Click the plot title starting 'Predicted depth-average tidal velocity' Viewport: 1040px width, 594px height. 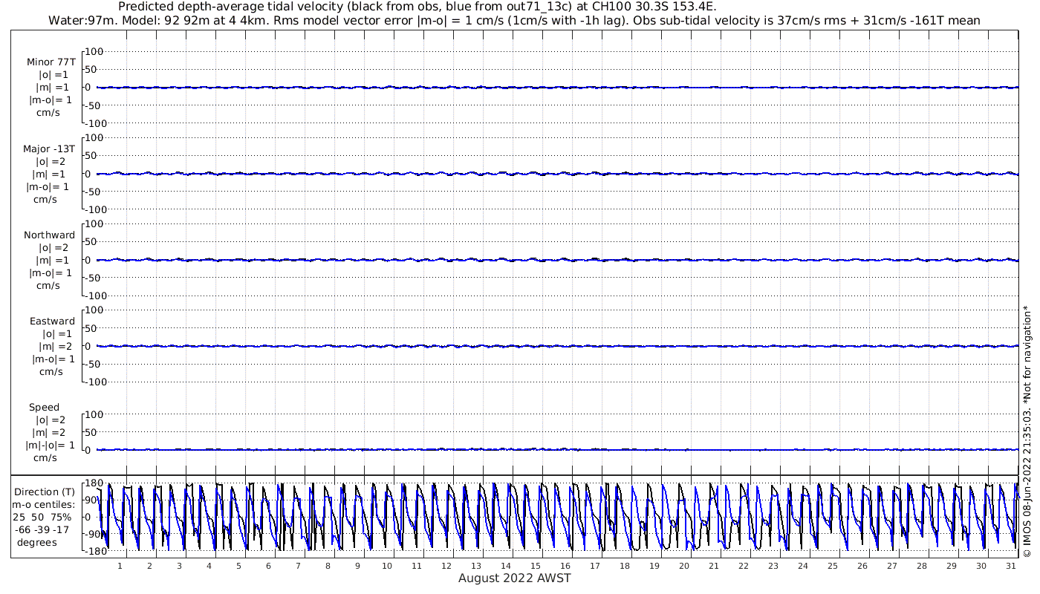pos(417,7)
